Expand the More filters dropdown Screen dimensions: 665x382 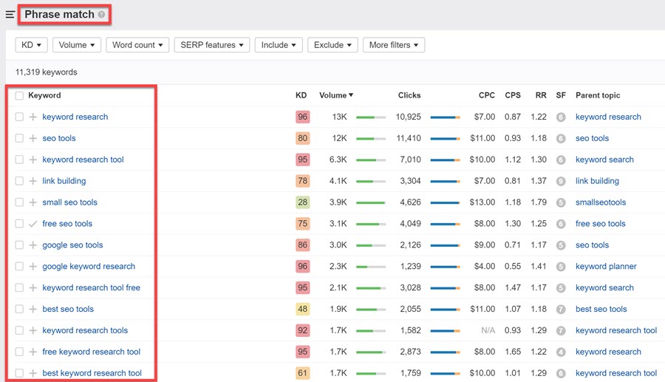394,45
